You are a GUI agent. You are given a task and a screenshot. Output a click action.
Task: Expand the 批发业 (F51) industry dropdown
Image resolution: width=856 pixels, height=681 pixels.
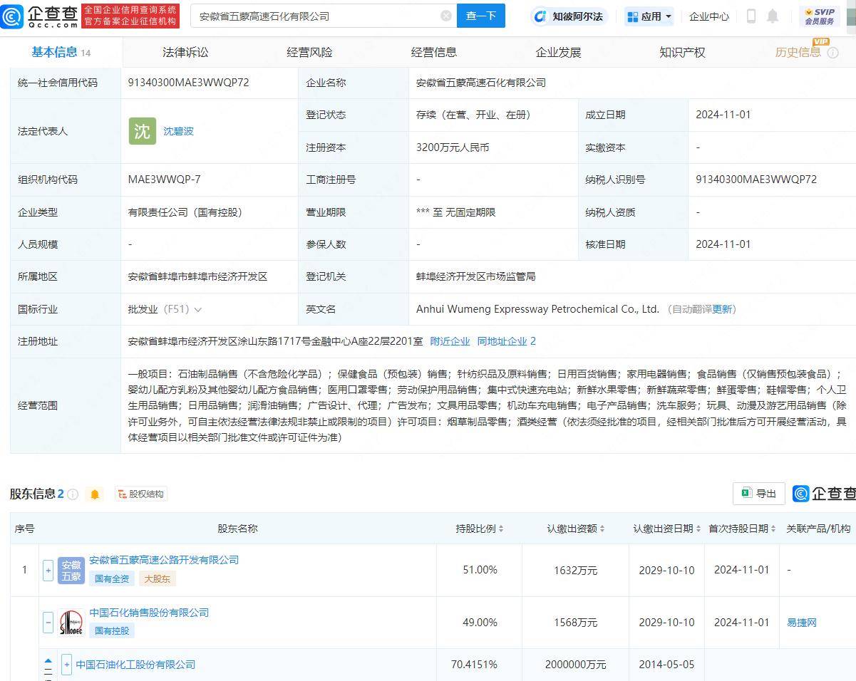point(197,309)
